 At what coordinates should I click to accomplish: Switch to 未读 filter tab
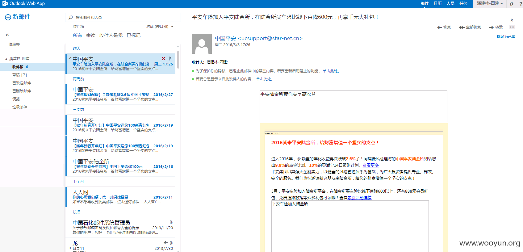point(91,36)
